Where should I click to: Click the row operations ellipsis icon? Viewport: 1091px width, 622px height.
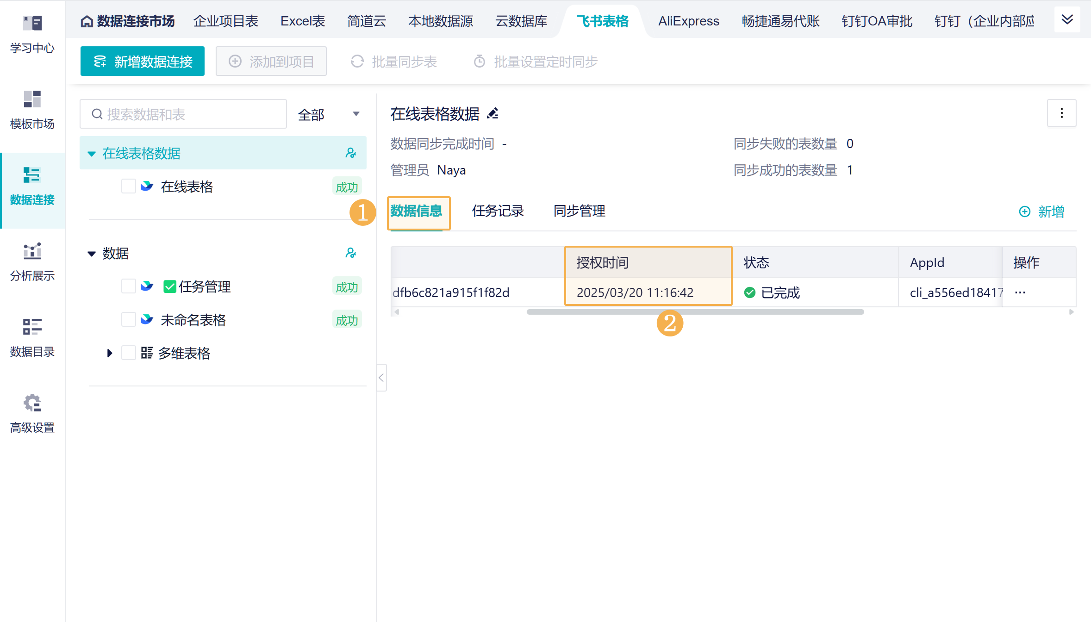(x=1020, y=292)
